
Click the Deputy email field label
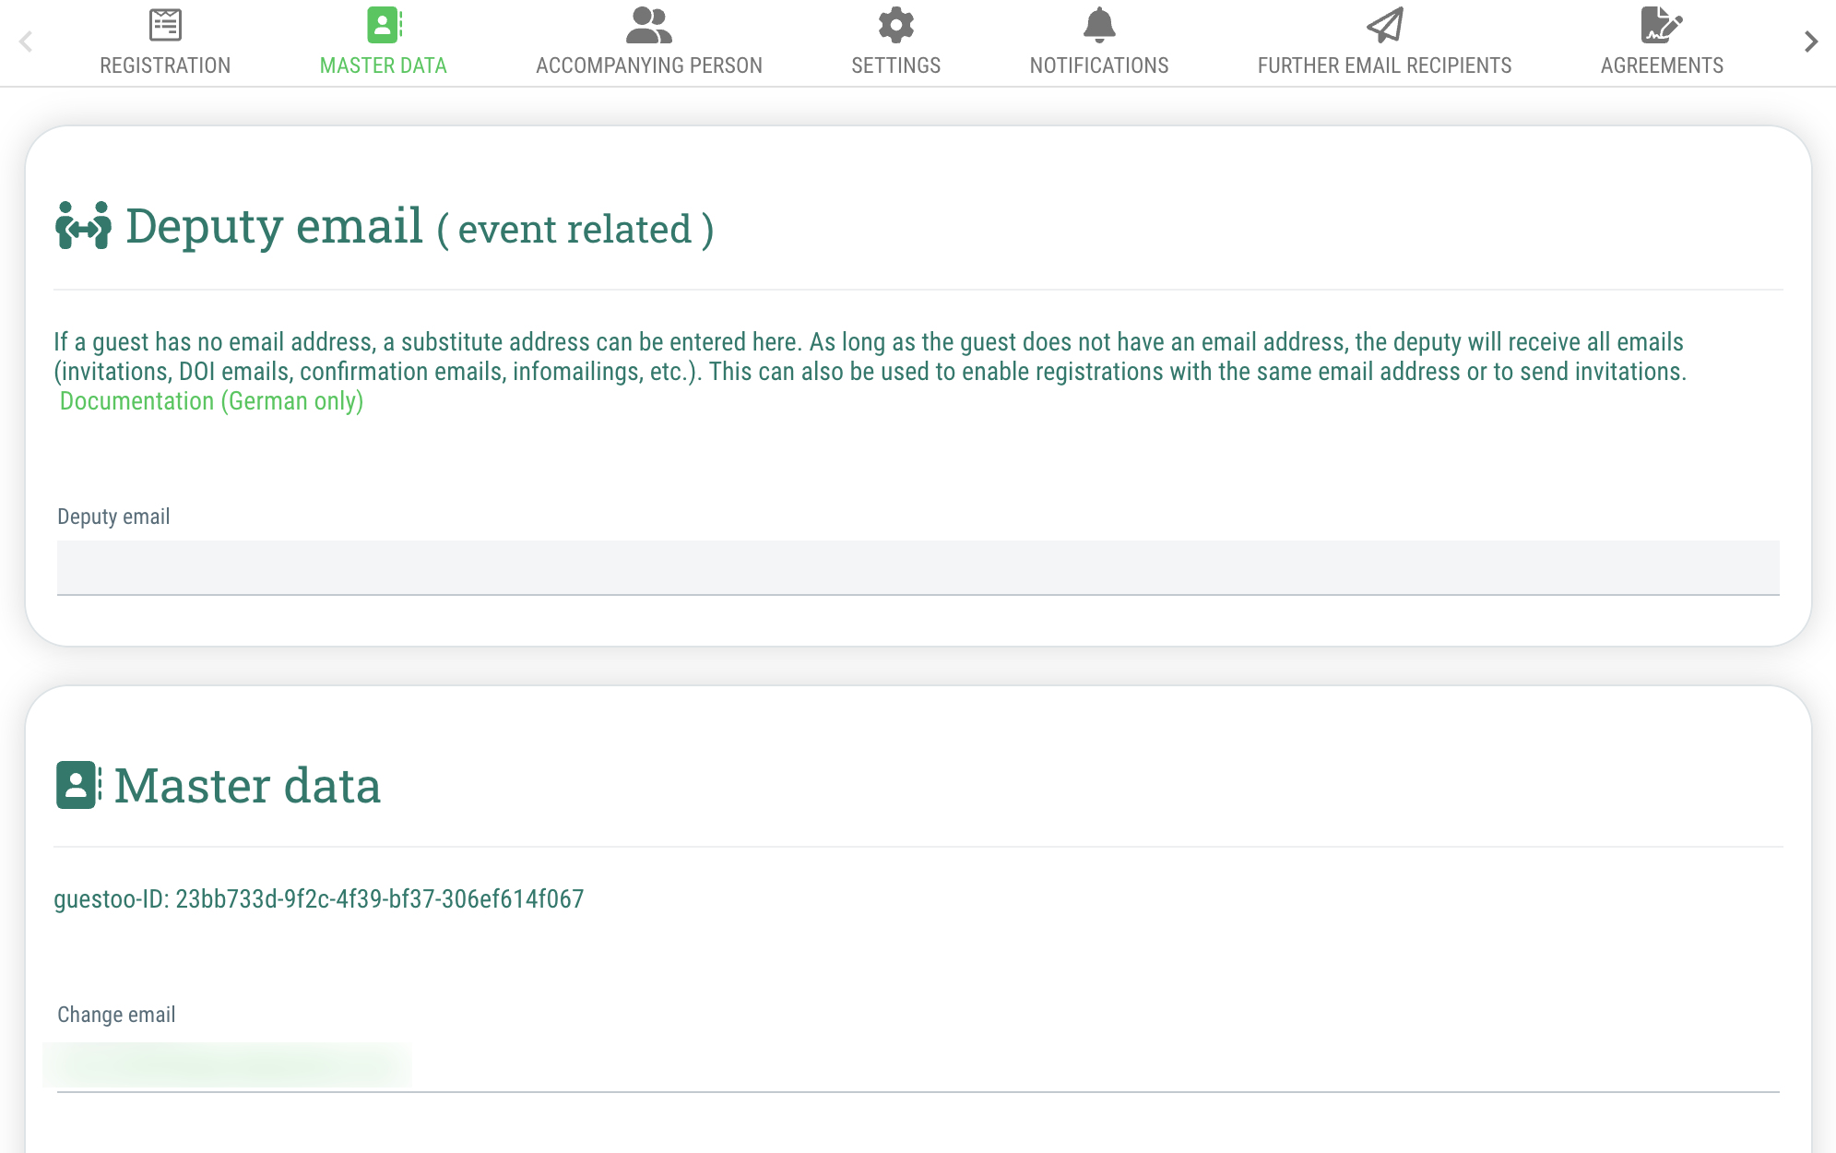point(113,517)
